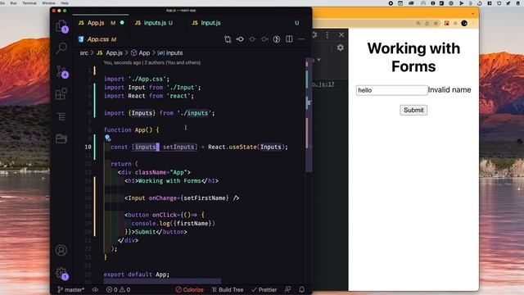Toggle Colorize in status bar
Screen dimensions: 524x295
coord(189,289)
